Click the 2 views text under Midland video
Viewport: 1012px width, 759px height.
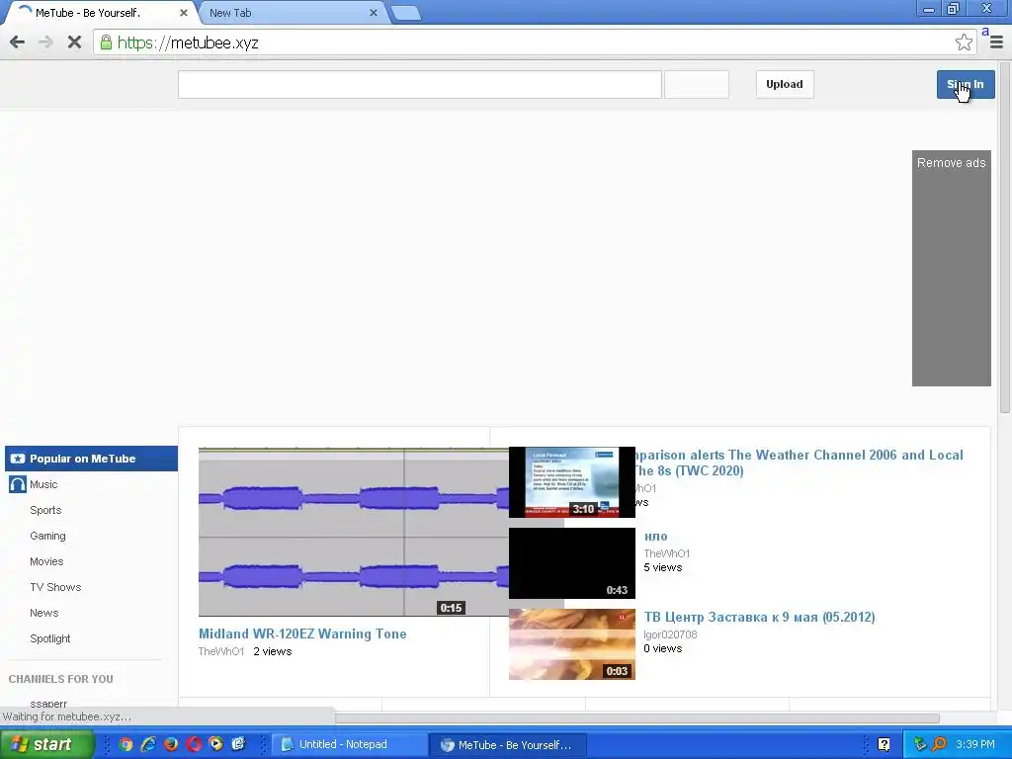pyautogui.click(x=273, y=652)
